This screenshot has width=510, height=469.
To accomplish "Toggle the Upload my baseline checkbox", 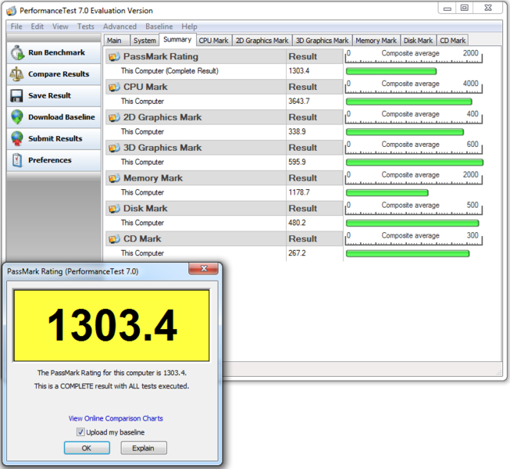I will click(x=80, y=432).
